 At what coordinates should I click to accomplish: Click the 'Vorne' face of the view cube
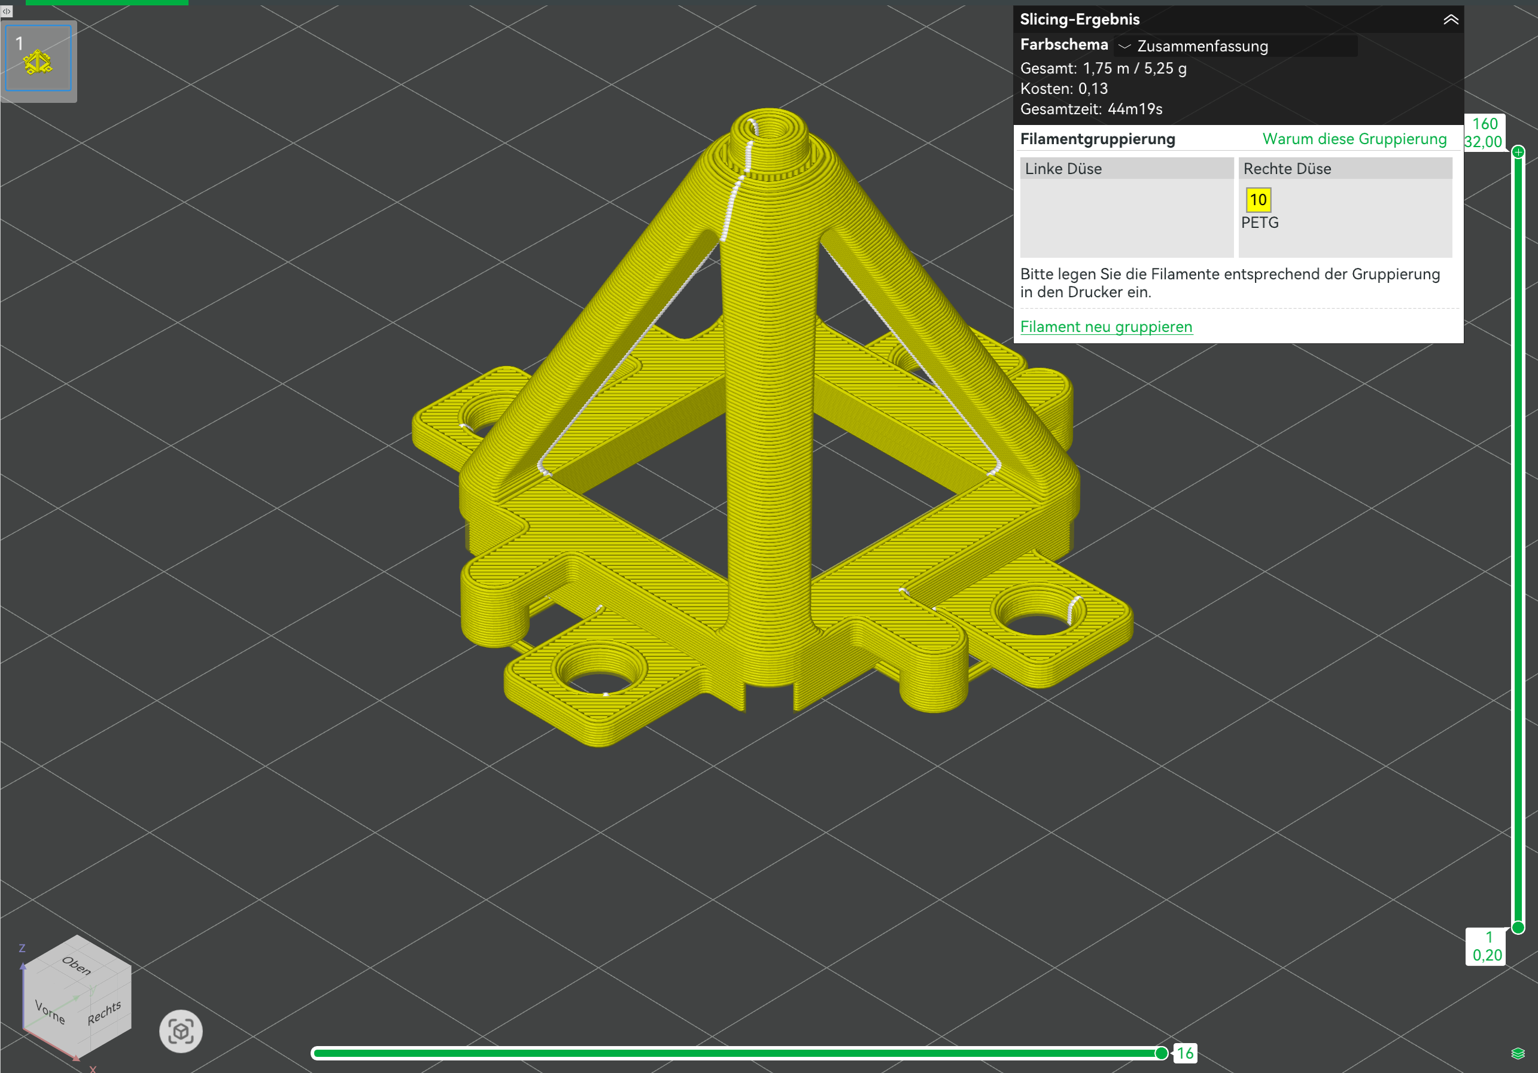click(51, 1012)
